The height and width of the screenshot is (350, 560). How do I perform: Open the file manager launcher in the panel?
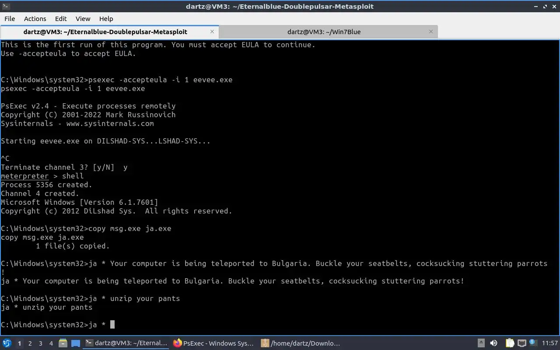coord(63,343)
